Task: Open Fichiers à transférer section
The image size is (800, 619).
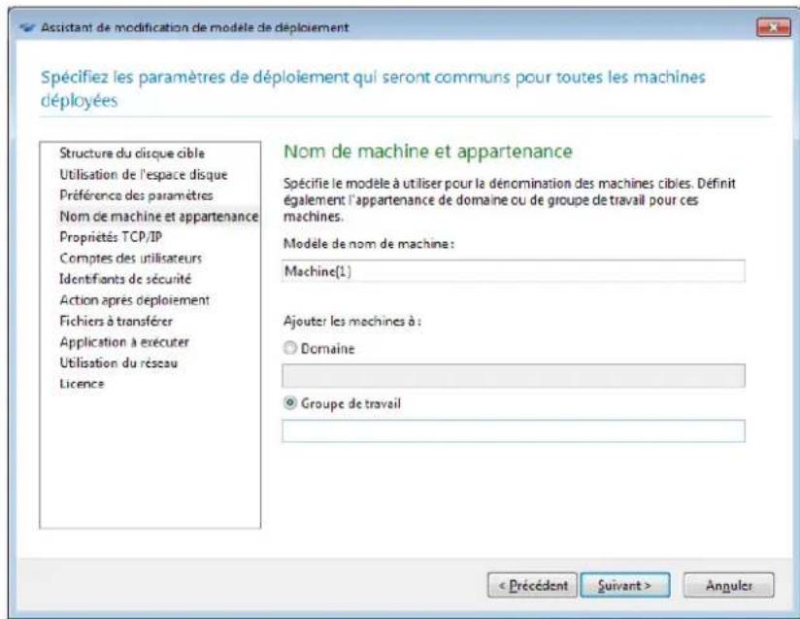Action: pyautogui.click(x=116, y=322)
